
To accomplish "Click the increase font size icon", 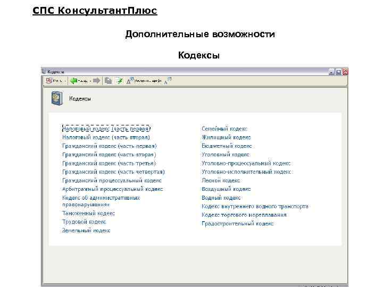I will [x=130, y=81].
